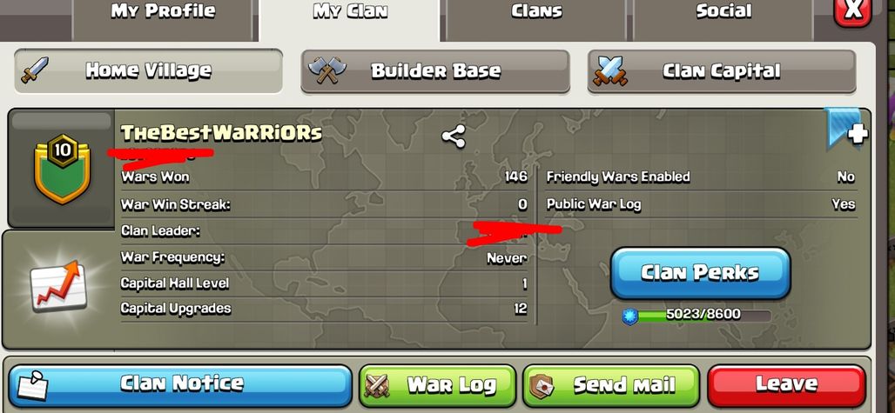The image size is (895, 413).
Task: Click the crossed swords Clan Capital icon
Action: 610,71
